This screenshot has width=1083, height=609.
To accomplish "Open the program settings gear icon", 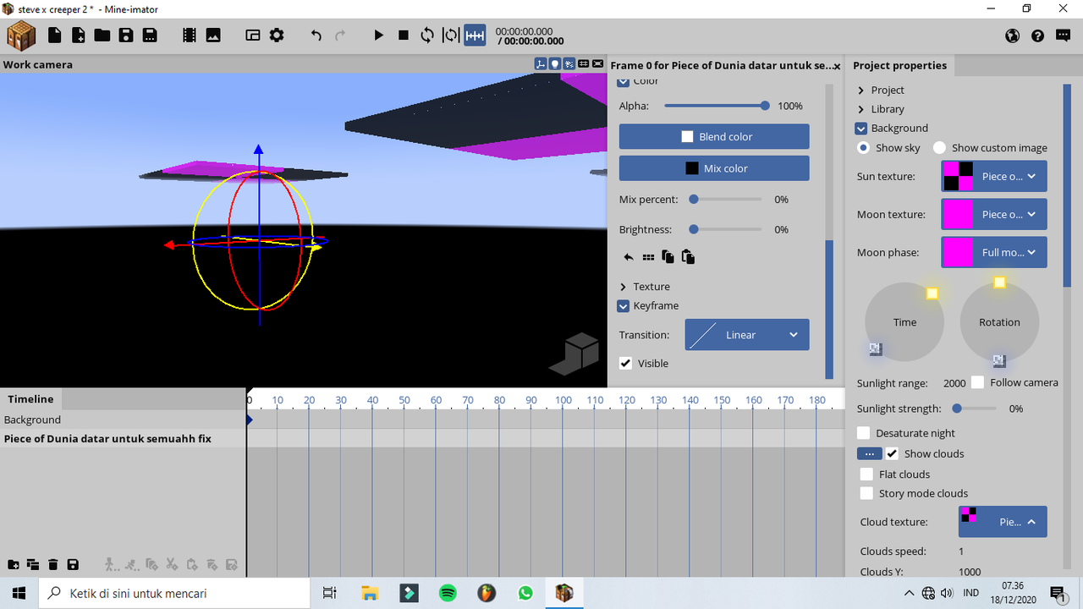I will tap(276, 36).
